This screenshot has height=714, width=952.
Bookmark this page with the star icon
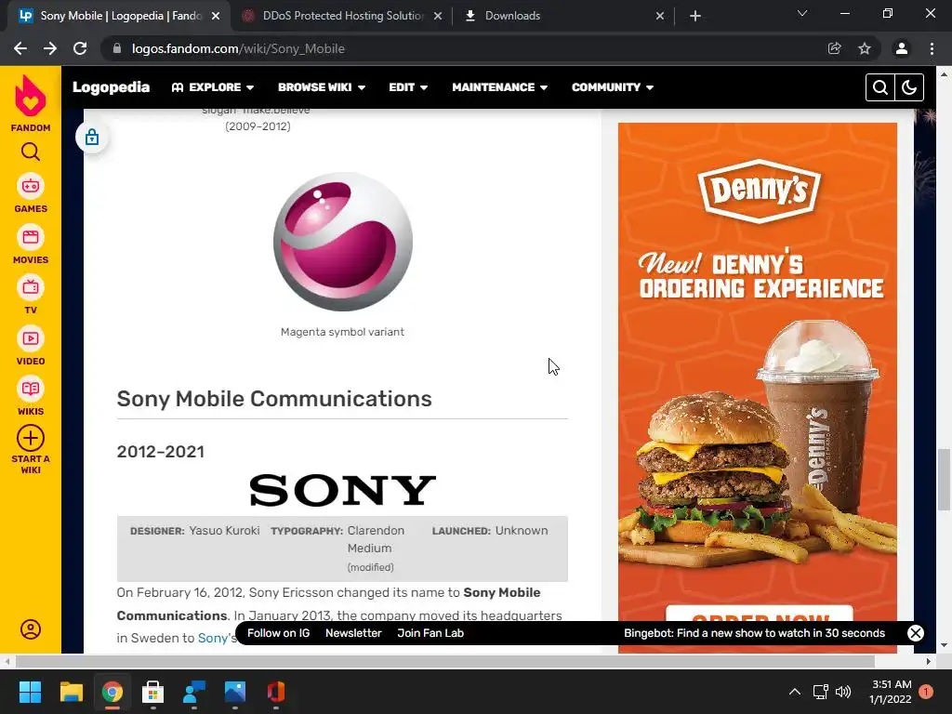[x=865, y=48]
